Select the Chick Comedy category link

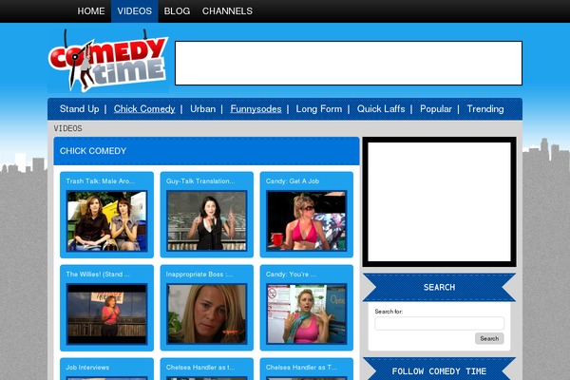[144, 108]
